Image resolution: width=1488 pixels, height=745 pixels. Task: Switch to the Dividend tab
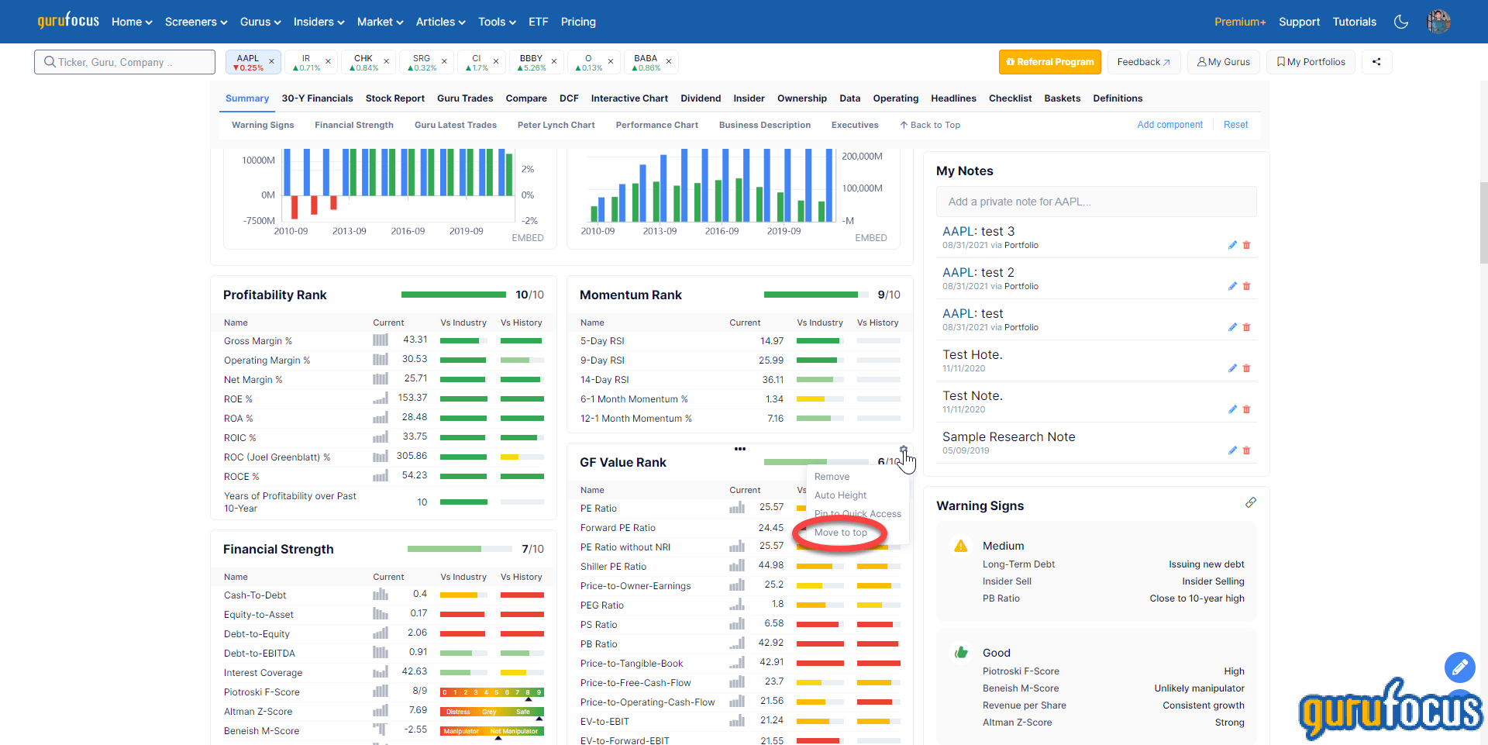pyautogui.click(x=700, y=98)
